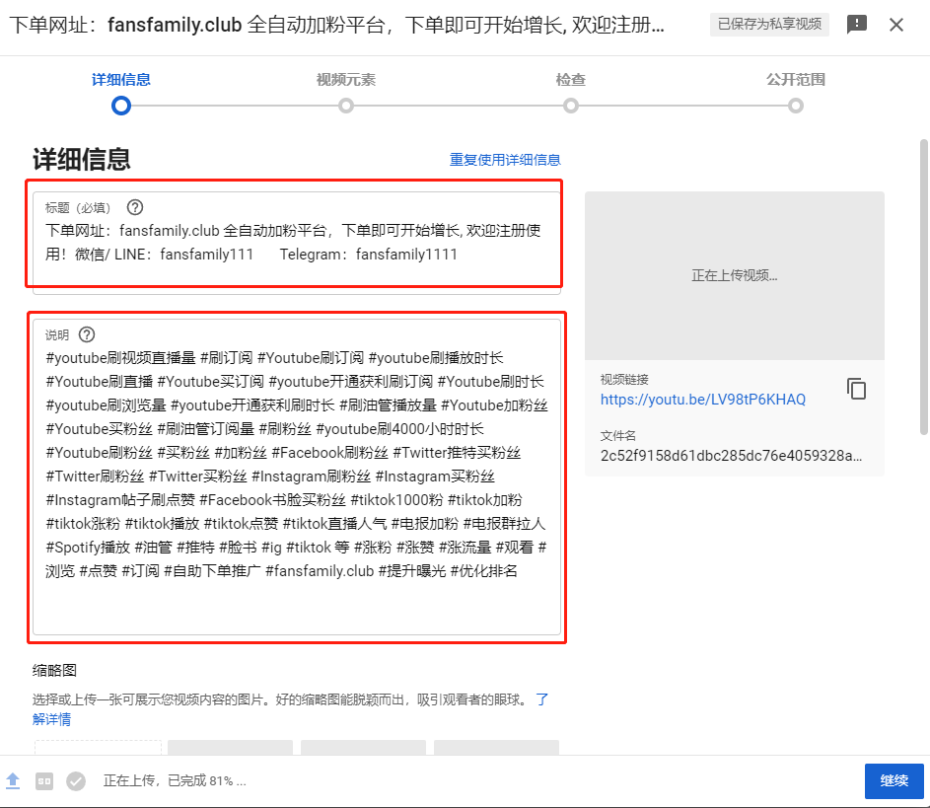
Task: Click the SD processing status icon
Action: (x=44, y=781)
